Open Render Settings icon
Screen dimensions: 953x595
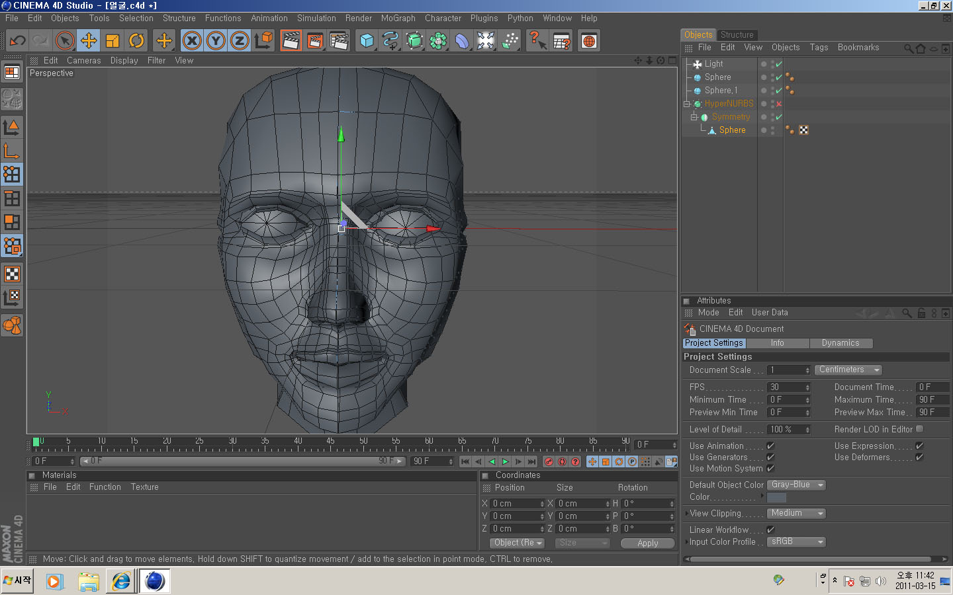[x=339, y=41]
